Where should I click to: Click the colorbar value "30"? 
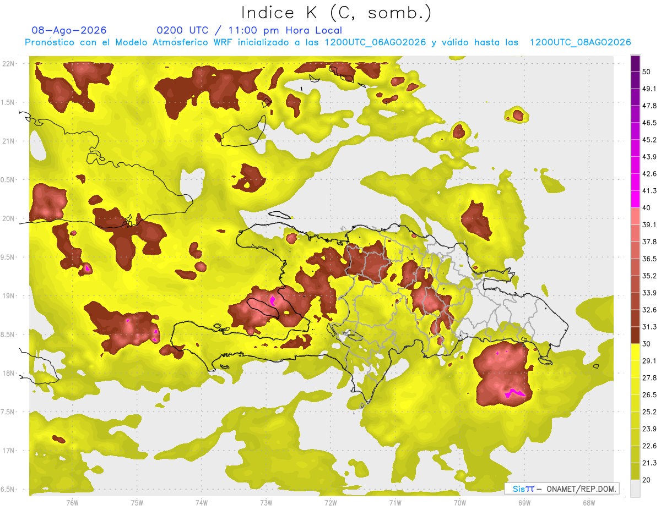click(x=647, y=343)
